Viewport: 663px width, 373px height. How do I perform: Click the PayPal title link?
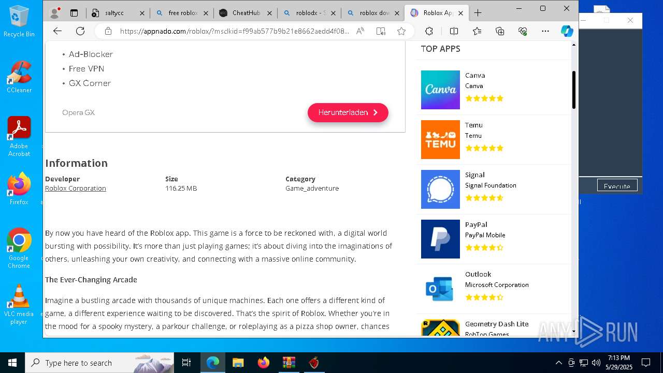pyautogui.click(x=476, y=224)
